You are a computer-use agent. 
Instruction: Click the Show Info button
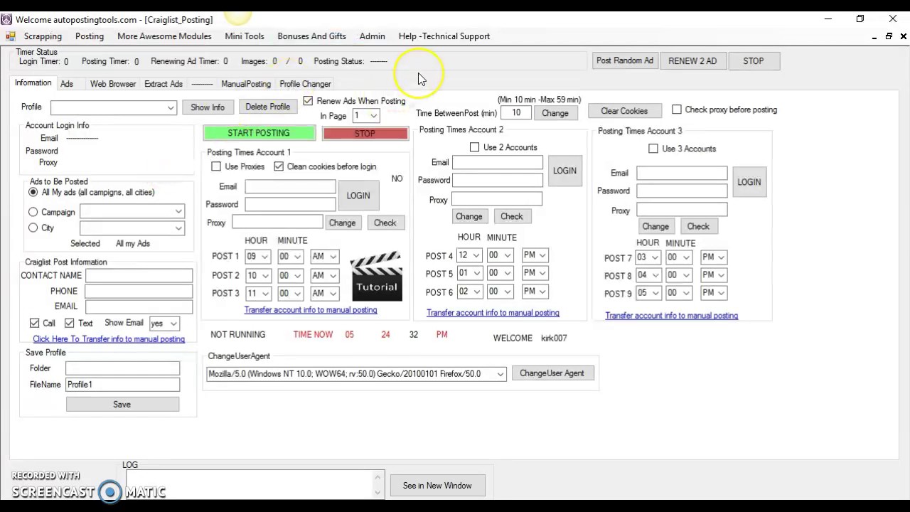(x=208, y=107)
